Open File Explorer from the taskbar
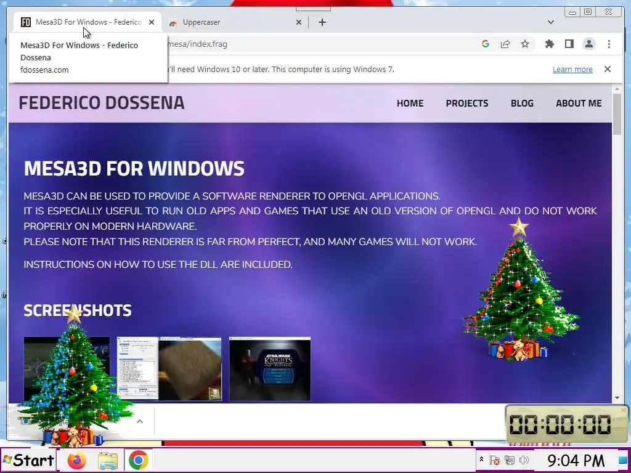 pyautogui.click(x=108, y=461)
